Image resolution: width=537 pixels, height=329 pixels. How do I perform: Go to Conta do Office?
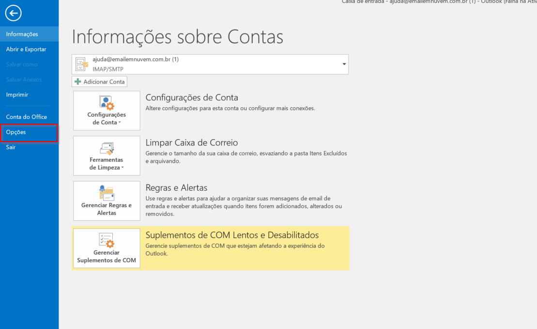[26, 117]
